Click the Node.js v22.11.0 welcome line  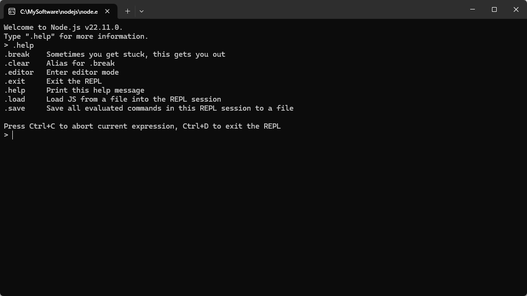coord(63,27)
